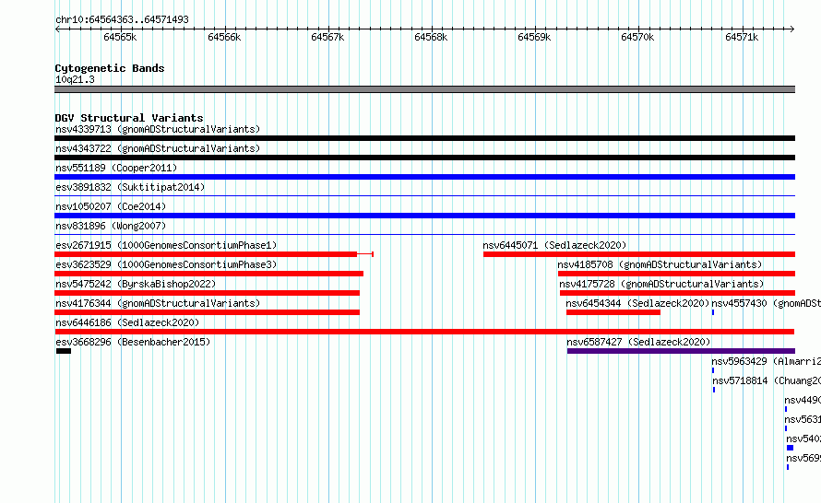Click the short red bar below nsv6454344
The image size is (821, 503).
[x=613, y=312]
